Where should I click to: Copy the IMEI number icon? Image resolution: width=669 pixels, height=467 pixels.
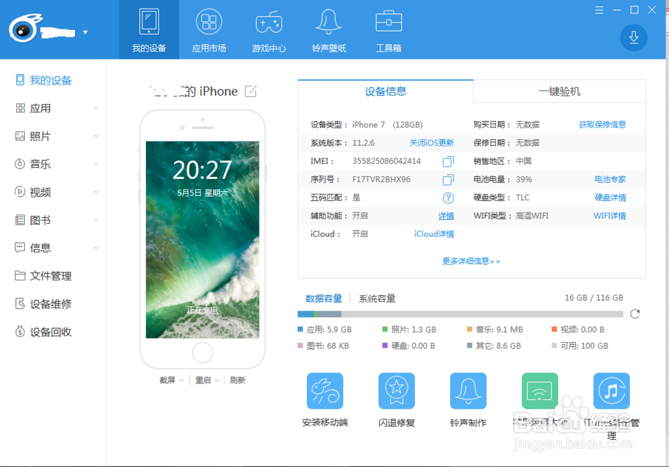(448, 162)
